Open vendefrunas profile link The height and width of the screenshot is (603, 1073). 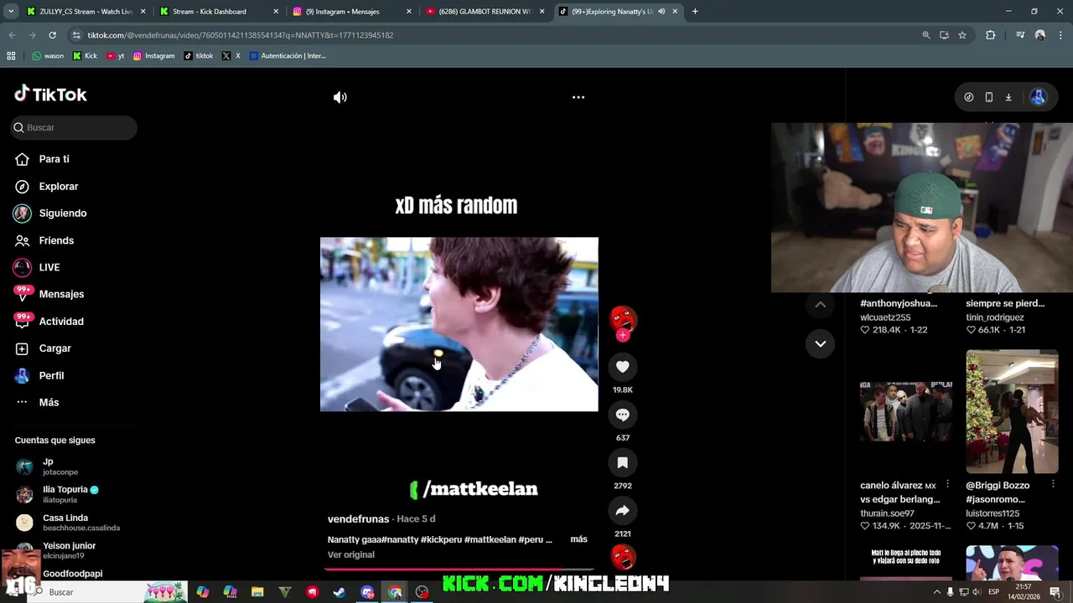click(x=358, y=519)
